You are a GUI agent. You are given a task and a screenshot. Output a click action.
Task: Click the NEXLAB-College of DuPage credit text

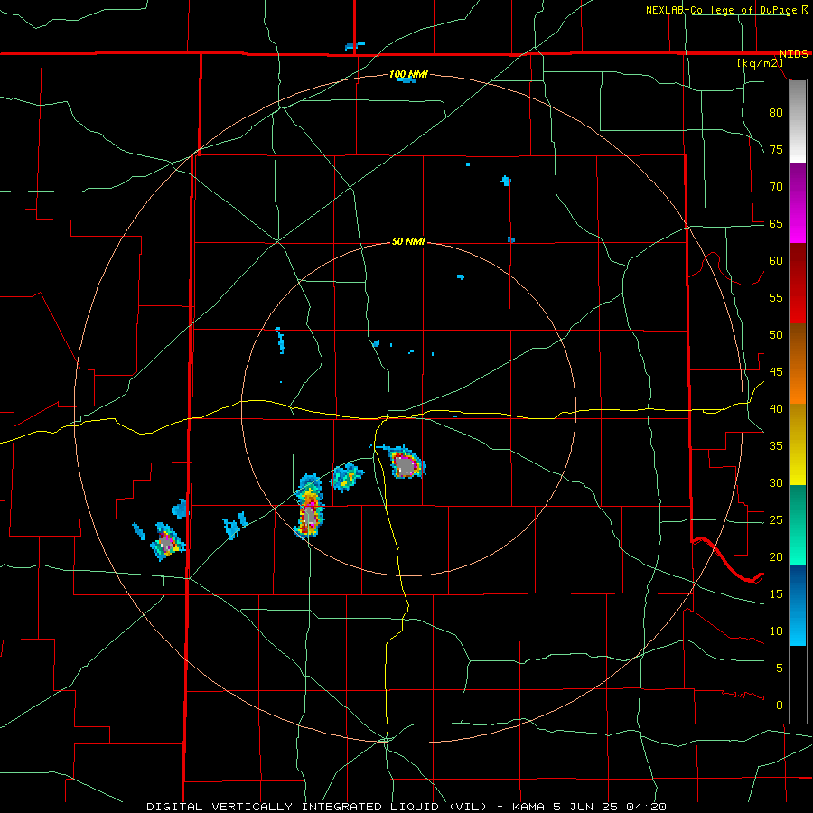click(722, 10)
